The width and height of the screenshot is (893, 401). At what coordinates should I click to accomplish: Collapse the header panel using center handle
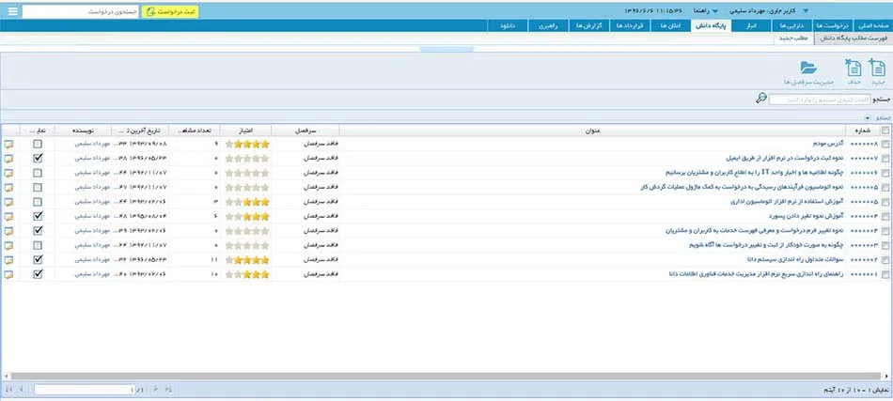click(447, 50)
